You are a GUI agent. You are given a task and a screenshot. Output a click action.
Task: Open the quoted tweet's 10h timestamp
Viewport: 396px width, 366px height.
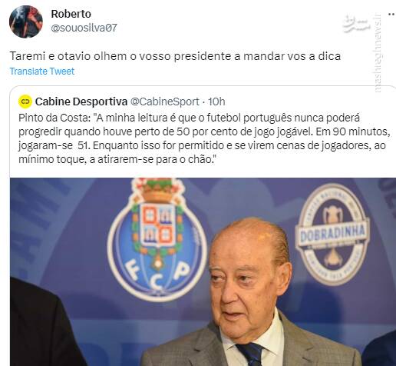216,101
